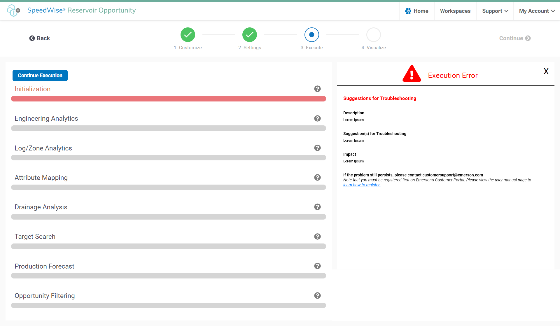Open the Drainage Analysis help icon
The width and height of the screenshot is (560, 326).
tap(317, 207)
